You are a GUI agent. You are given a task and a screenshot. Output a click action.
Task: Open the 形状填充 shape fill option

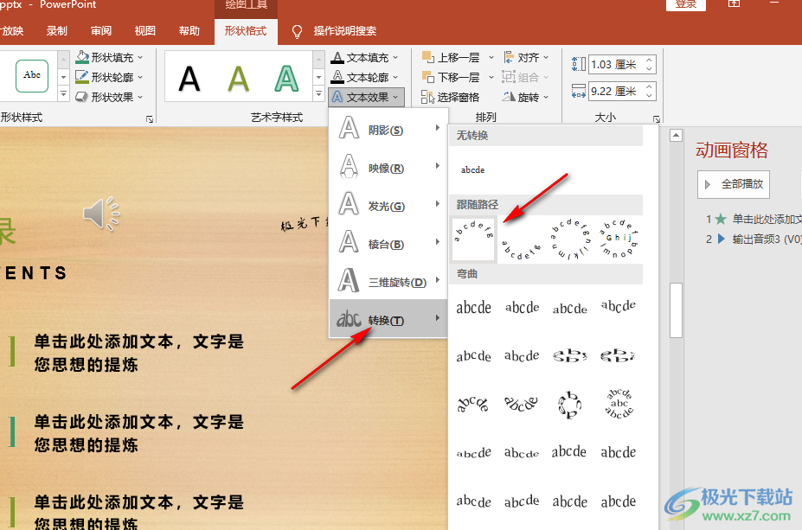109,57
